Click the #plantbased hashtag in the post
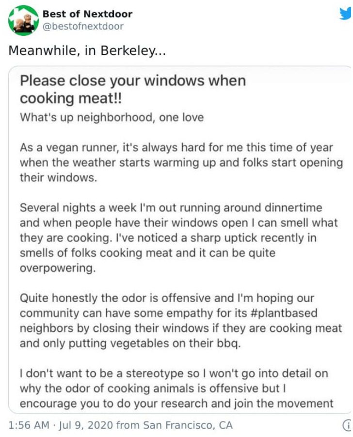The height and width of the screenshot is (437, 353). (x=284, y=313)
